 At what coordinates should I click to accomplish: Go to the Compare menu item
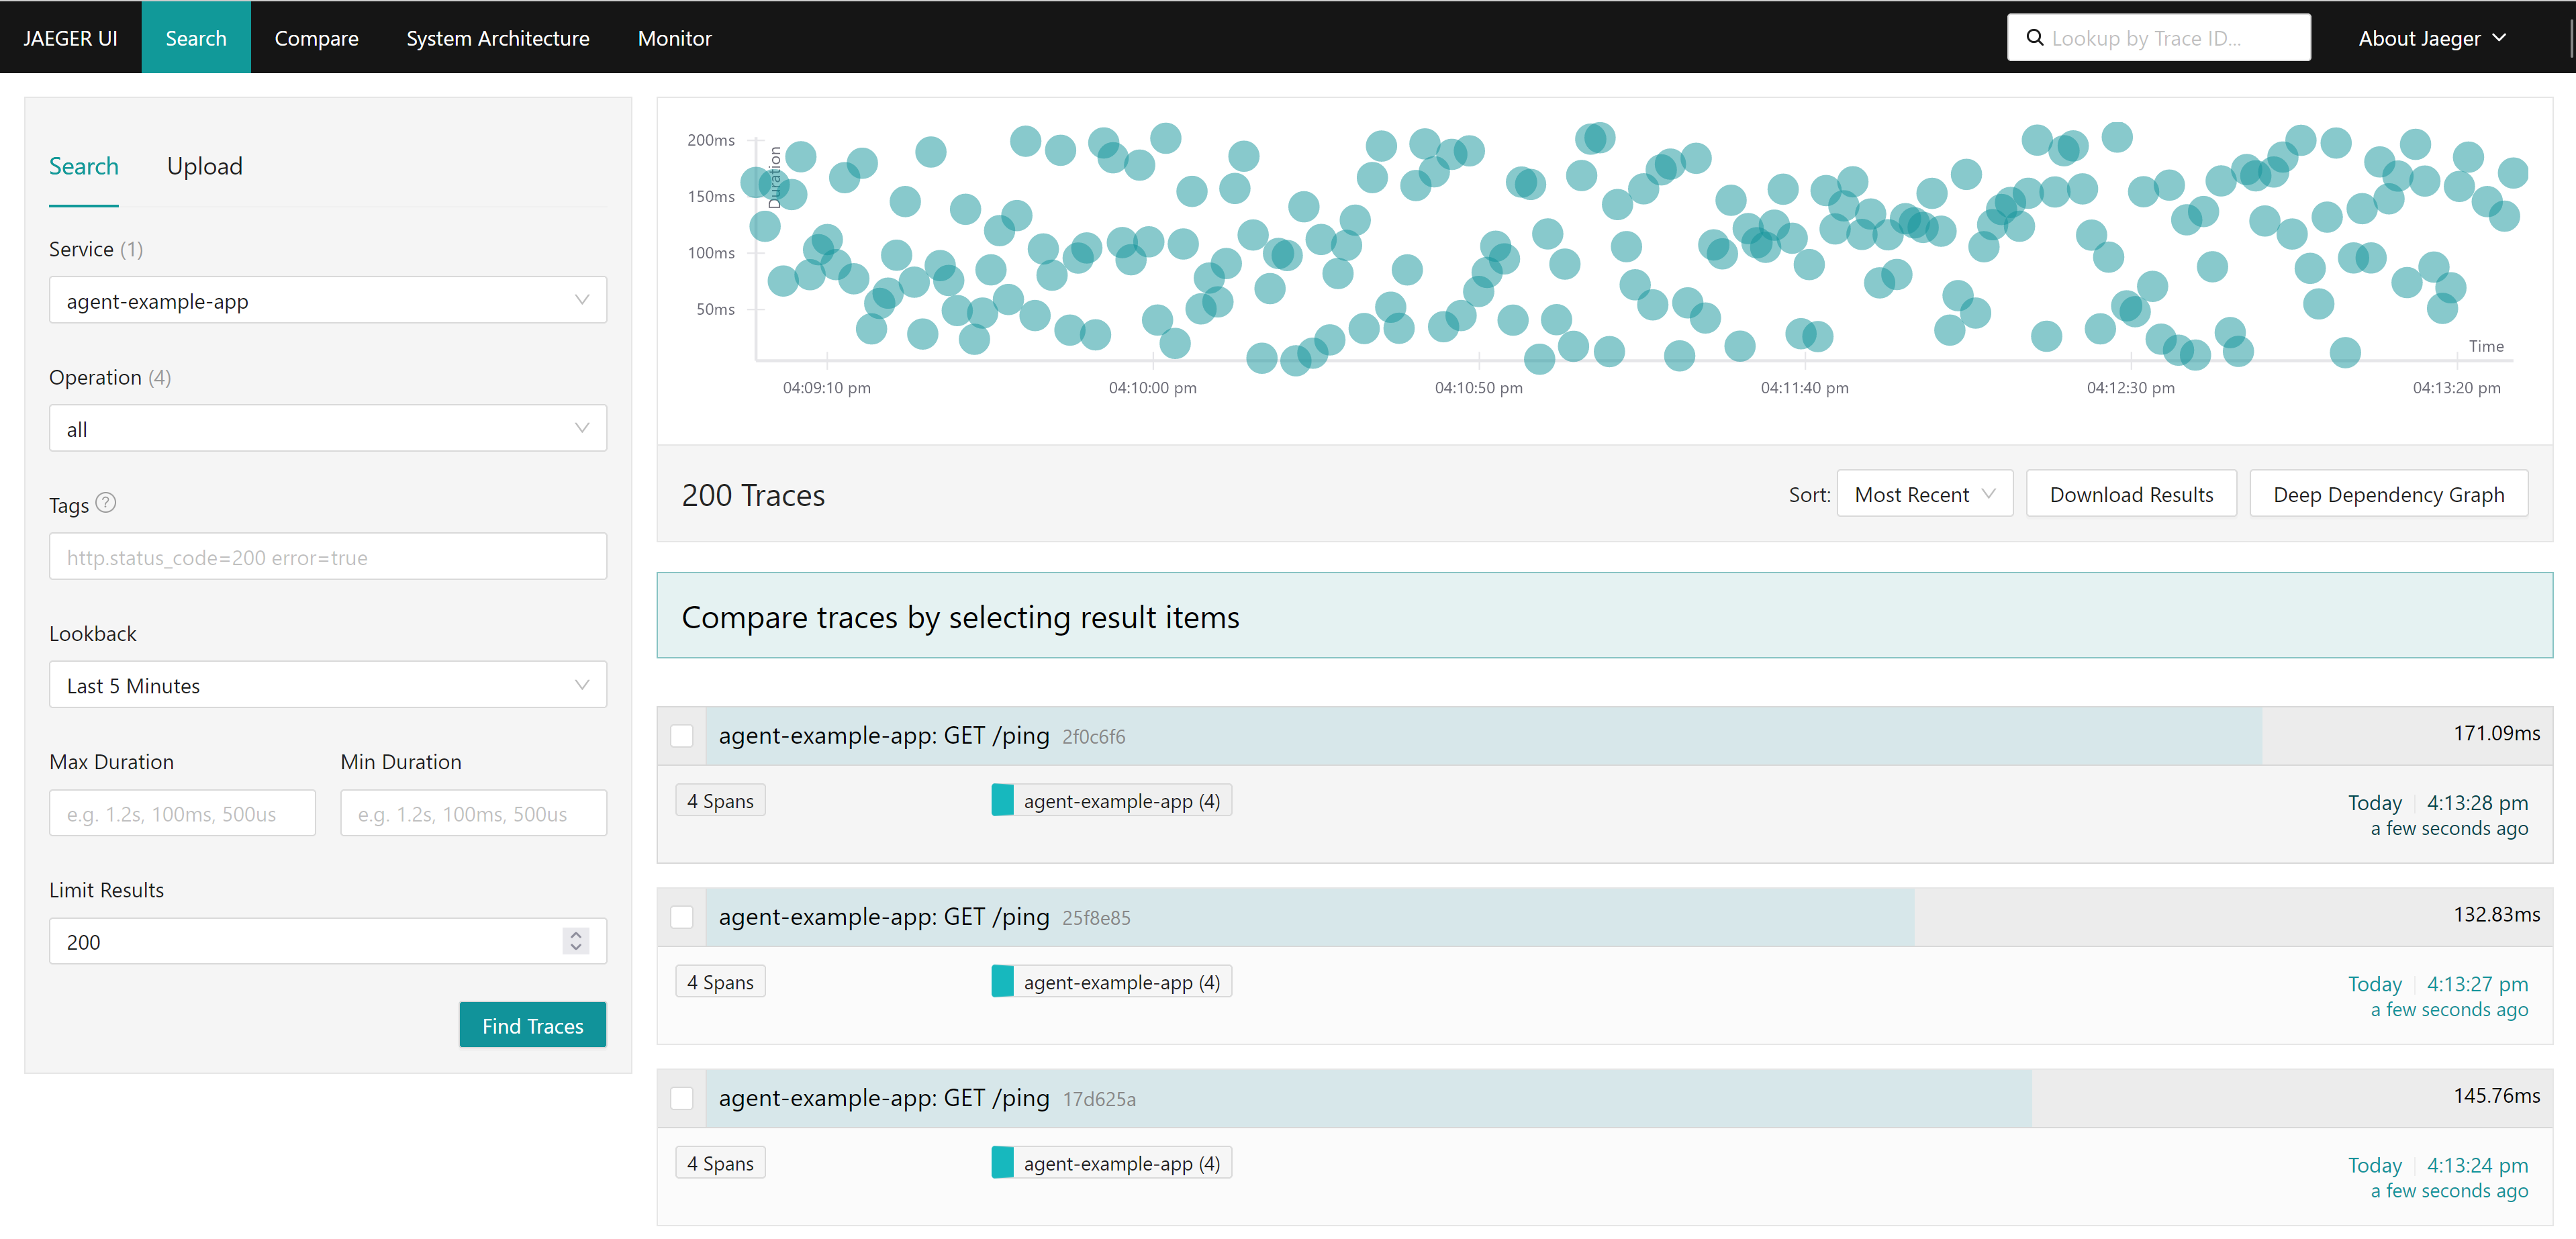[x=316, y=38]
